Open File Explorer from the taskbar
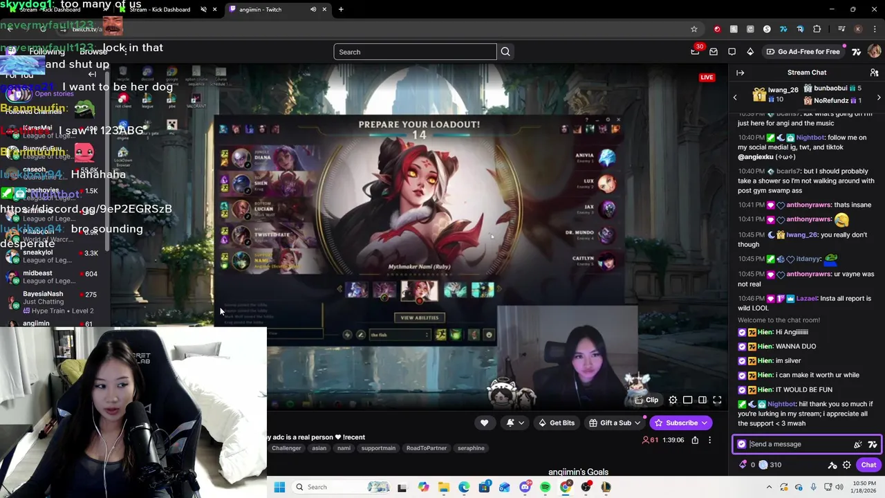The width and height of the screenshot is (885, 498). [443, 487]
